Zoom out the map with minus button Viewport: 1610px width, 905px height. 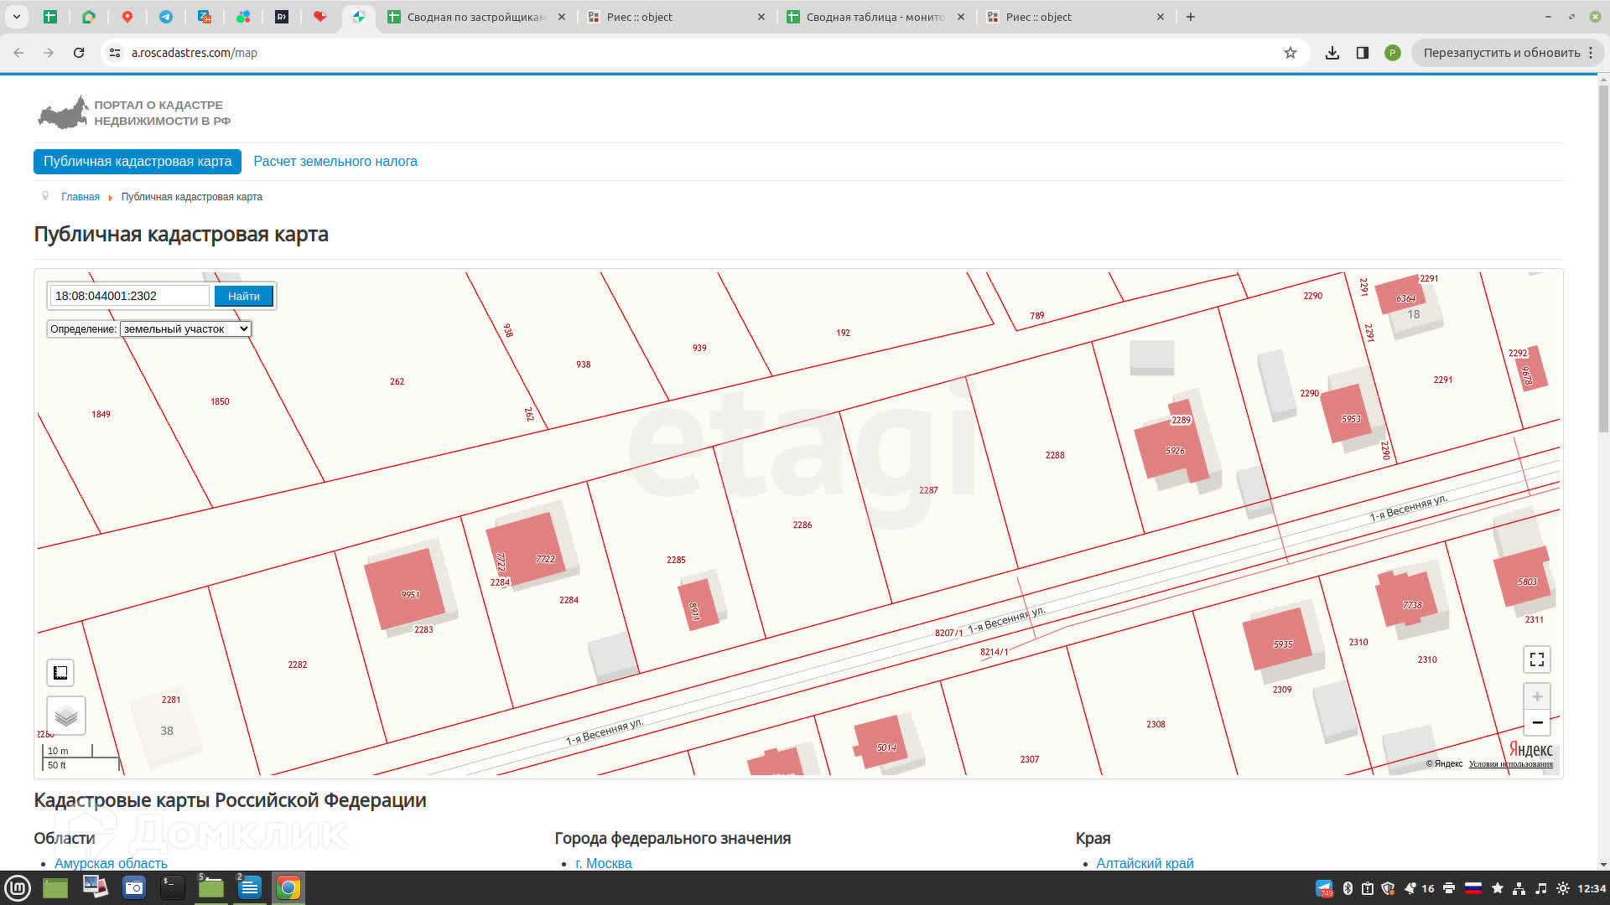1536,722
